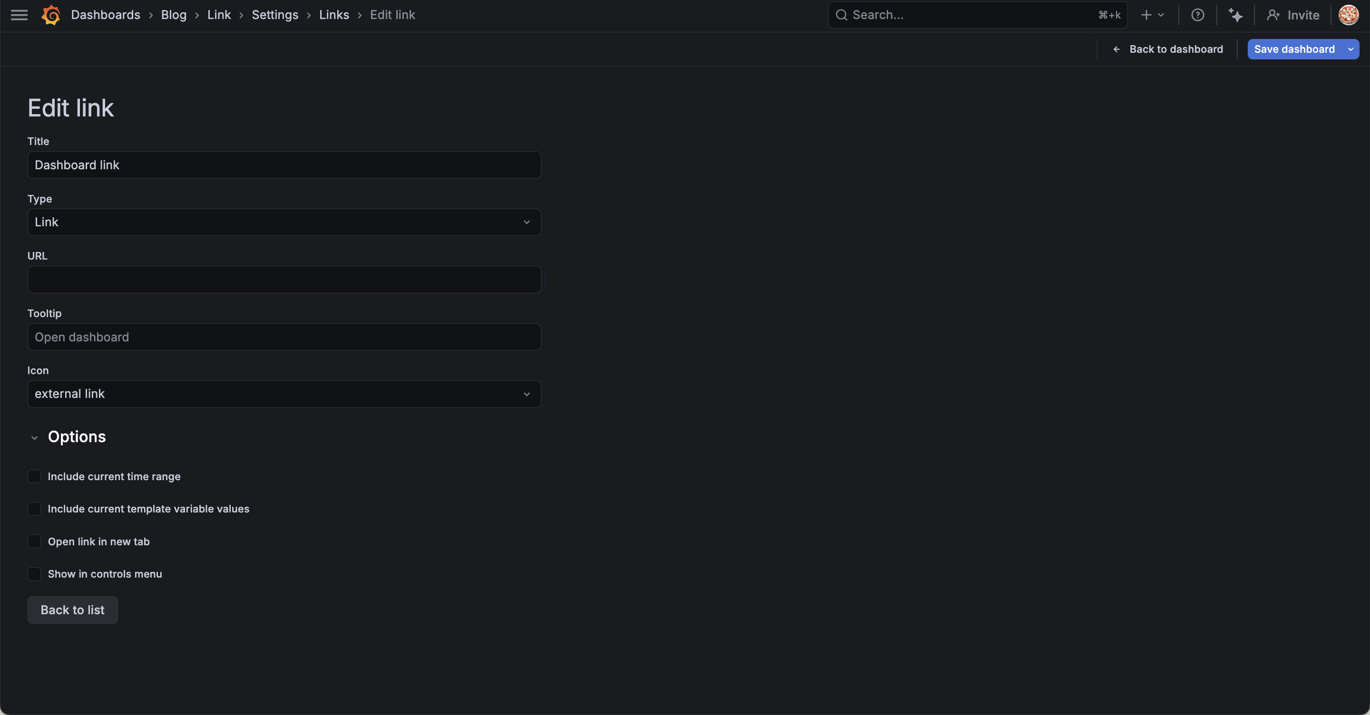Screen dimensions: 1370x715
Task: Enable Open link in new tab
Action: coord(34,541)
